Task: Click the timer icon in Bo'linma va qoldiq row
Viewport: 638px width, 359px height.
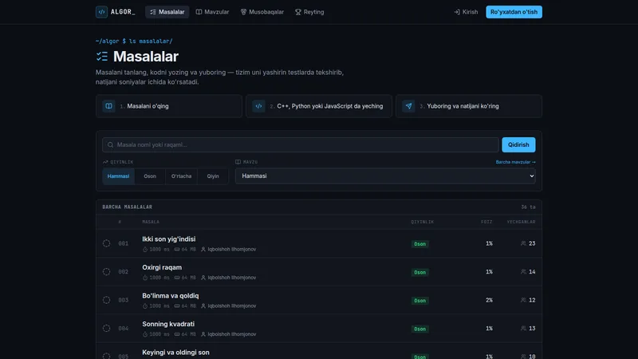Action: (x=145, y=306)
